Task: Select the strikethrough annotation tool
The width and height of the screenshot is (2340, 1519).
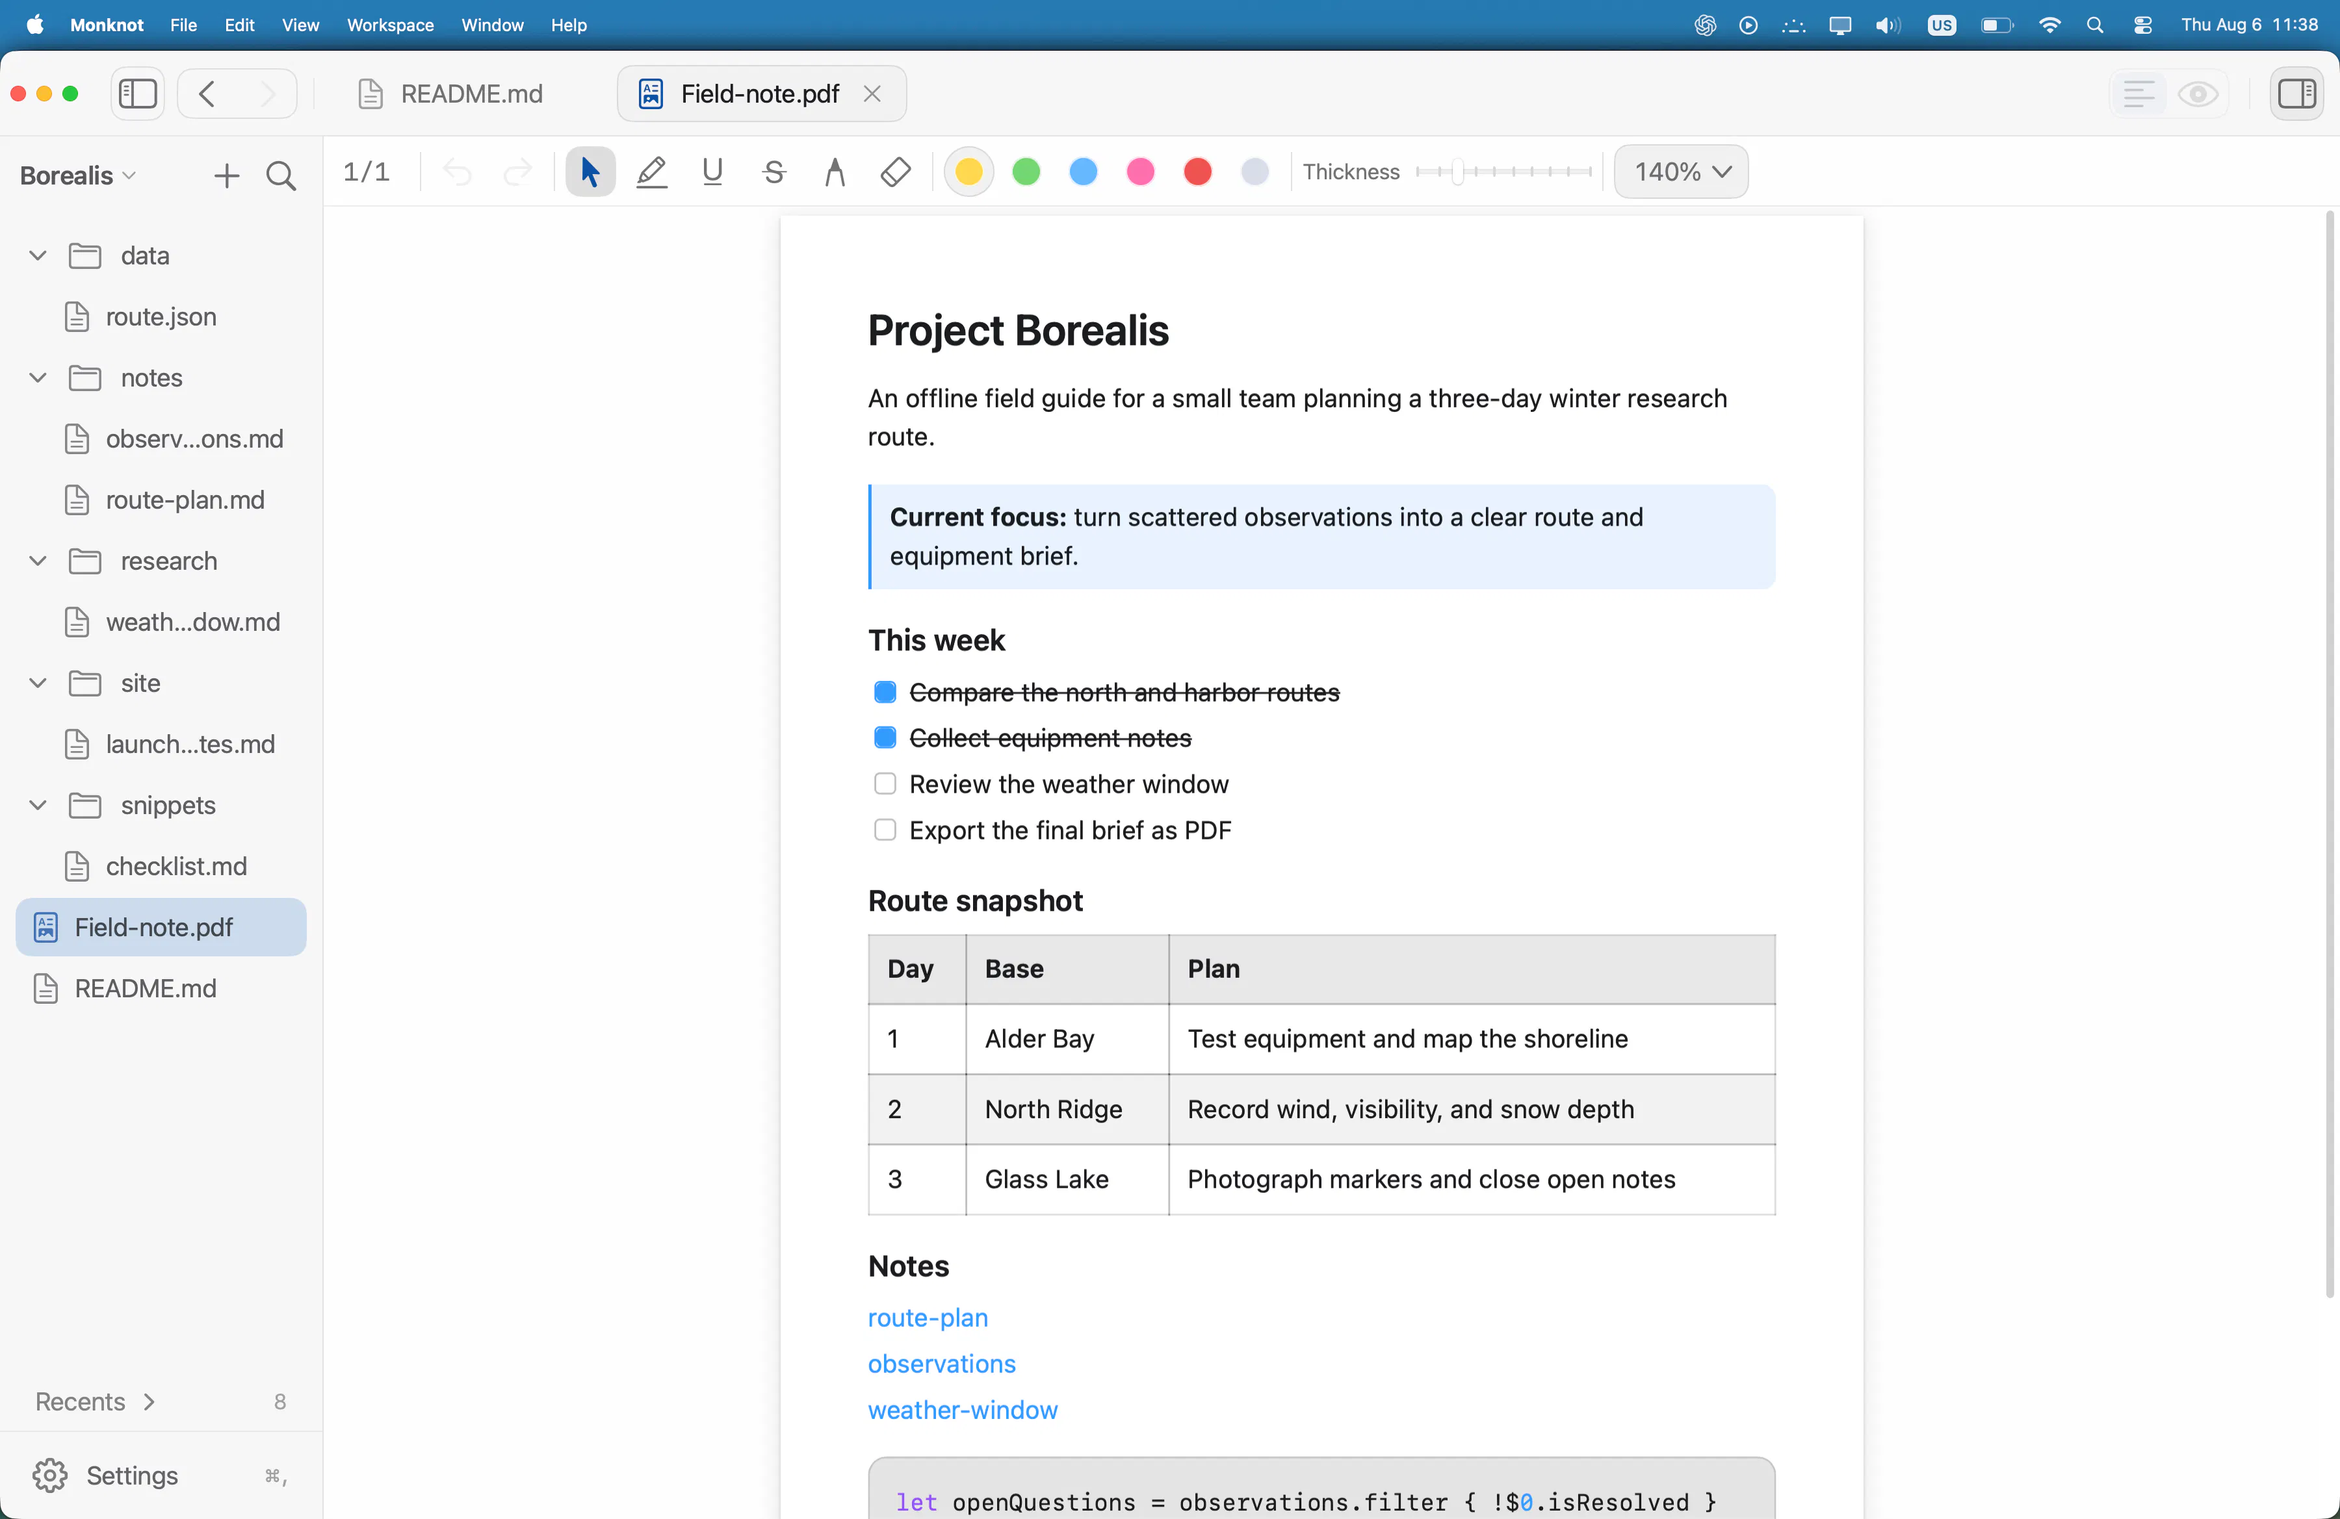Action: [x=773, y=172]
